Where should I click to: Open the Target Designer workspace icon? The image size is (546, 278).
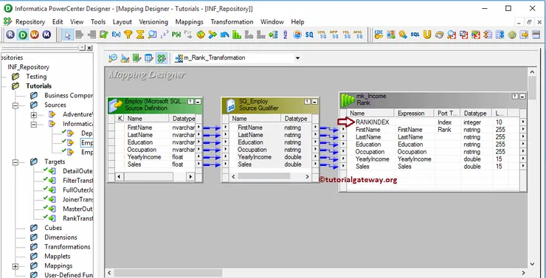pos(125,58)
